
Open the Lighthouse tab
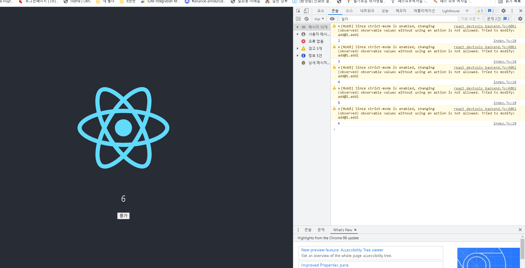[x=451, y=11]
